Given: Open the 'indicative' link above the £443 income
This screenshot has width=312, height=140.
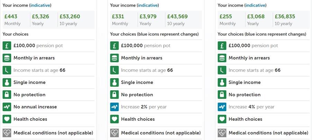Looking at the screenshot, I should [40, 5].
